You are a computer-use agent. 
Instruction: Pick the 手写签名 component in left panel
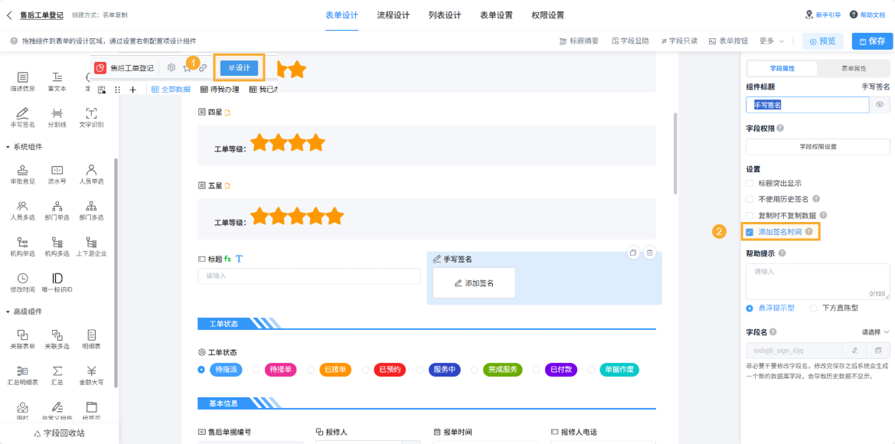click(23, 118)
